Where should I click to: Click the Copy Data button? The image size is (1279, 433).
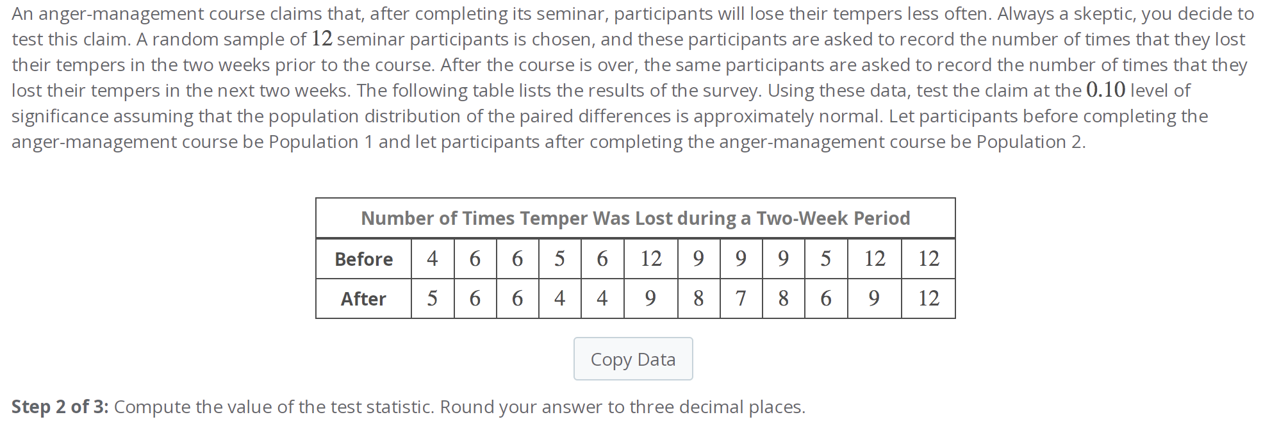click(633, 359)
